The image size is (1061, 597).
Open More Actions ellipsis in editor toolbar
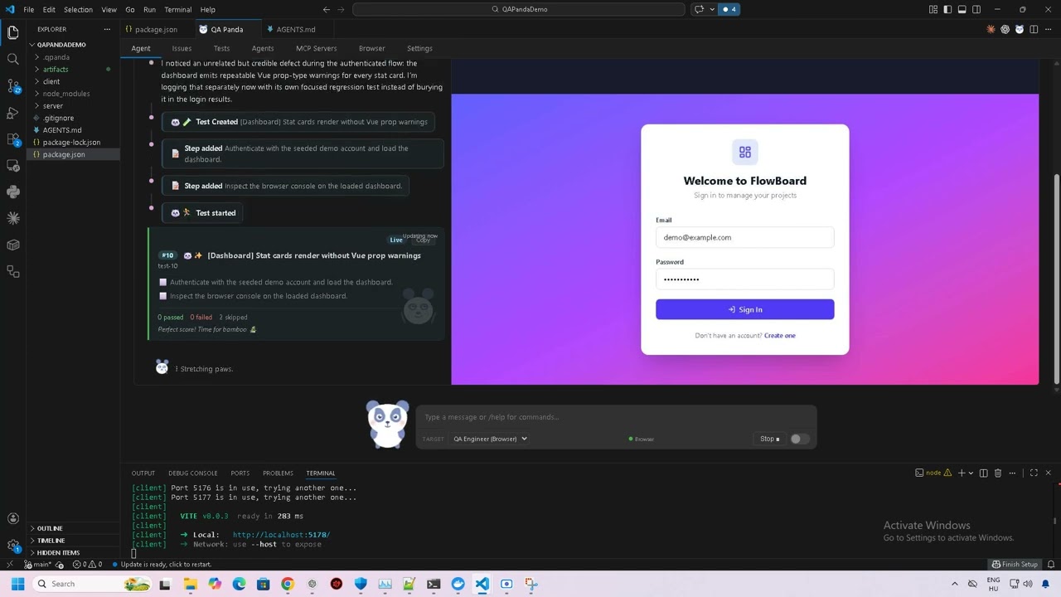pyautogui.click(x=1047, y=29)
